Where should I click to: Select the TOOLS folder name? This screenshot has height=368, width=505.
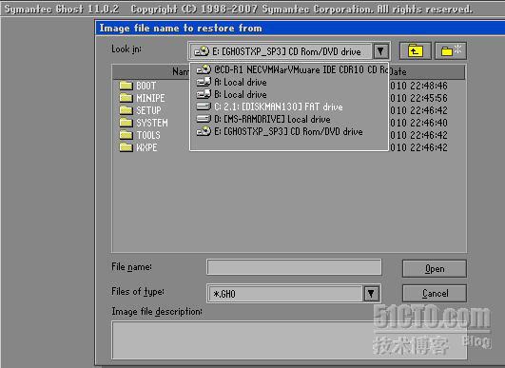point(148,135)
